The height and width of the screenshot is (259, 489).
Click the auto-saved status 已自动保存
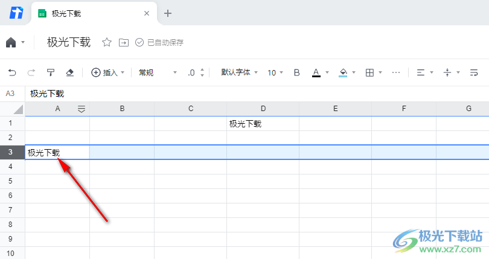pos(159,42)
